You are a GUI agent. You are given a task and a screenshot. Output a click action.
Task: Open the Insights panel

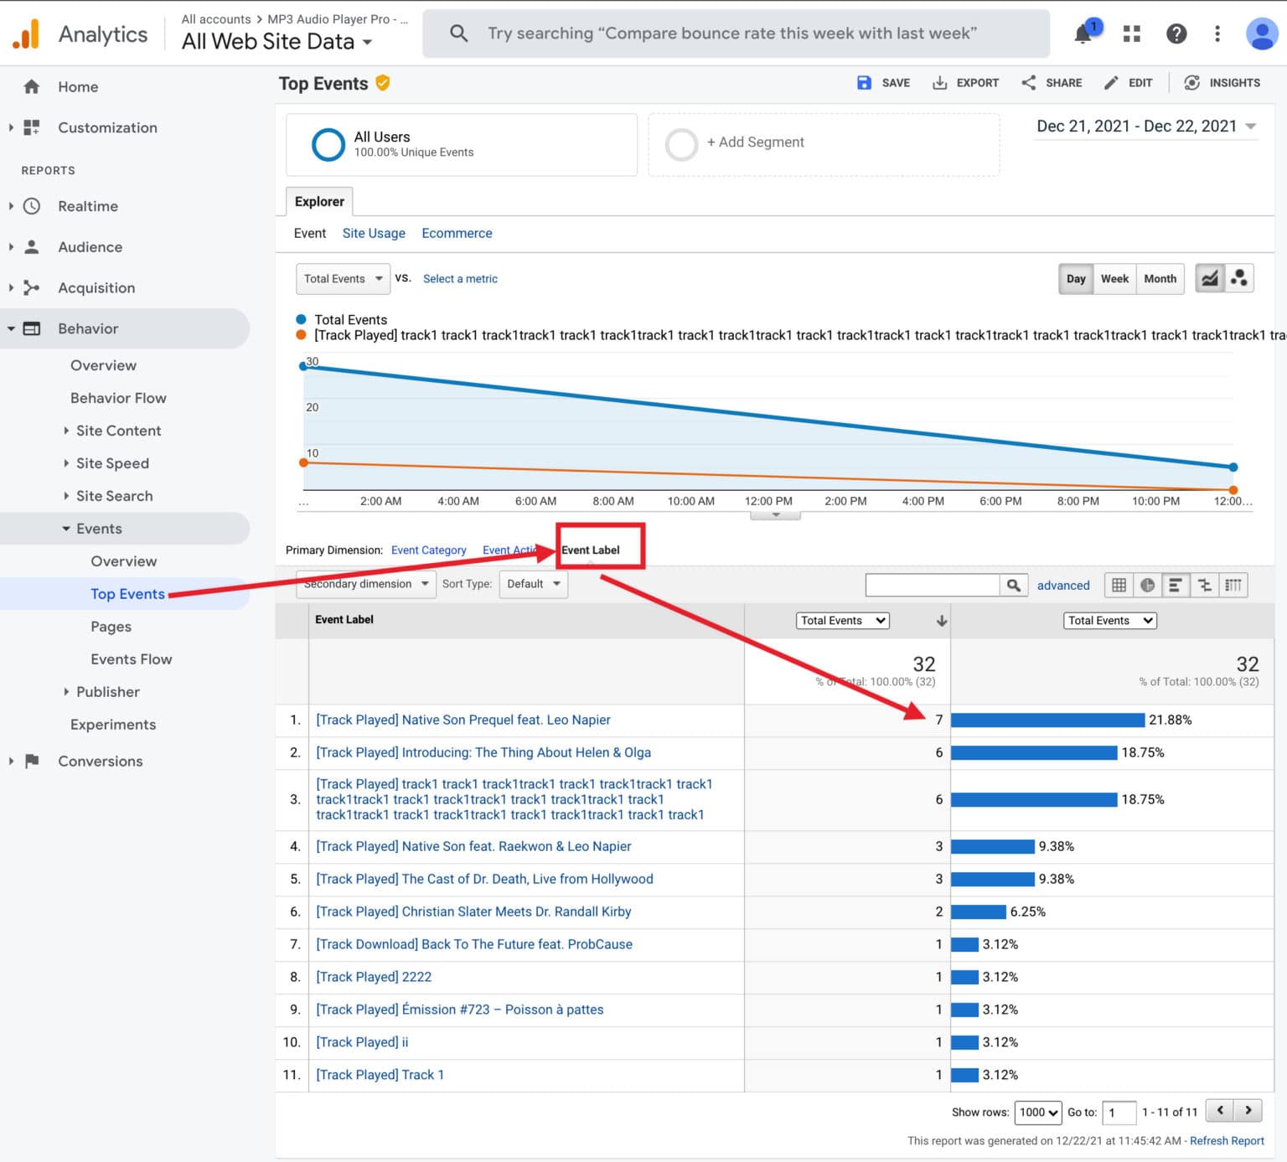pos(1222,82)
